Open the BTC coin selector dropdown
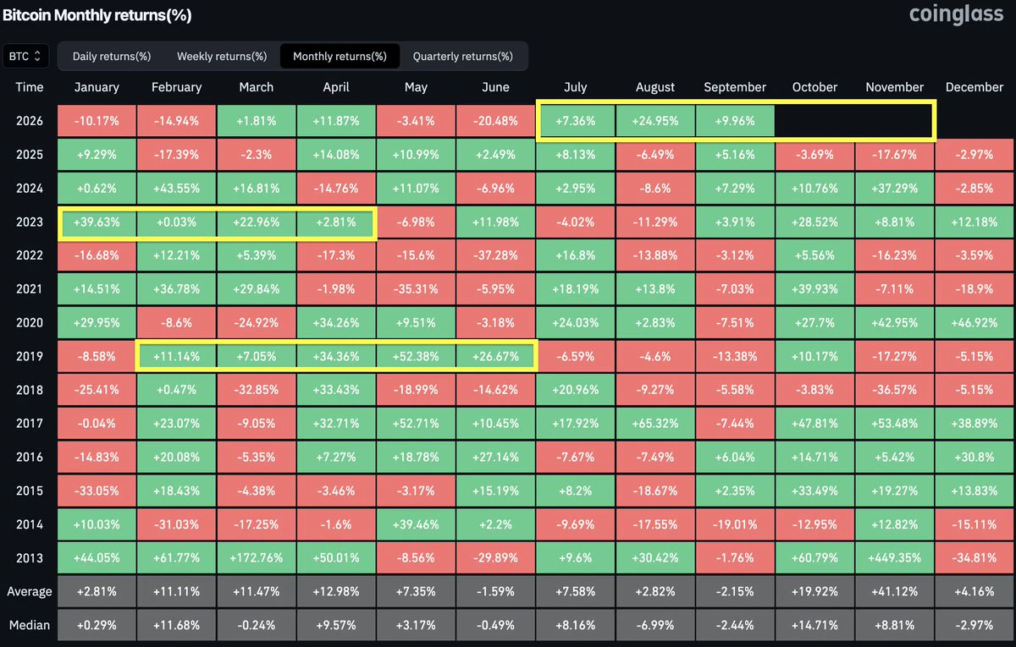The width and height of the screenshot is (1016, 647). click(x=26, y=57)
